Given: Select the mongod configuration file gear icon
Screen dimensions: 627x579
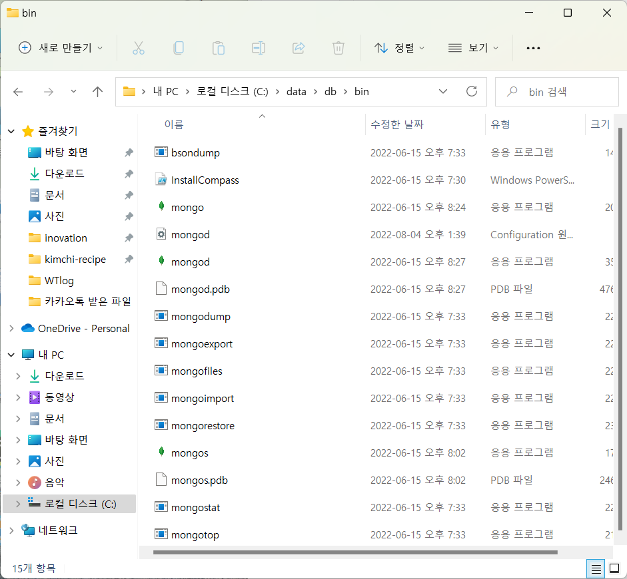Looking at the screenshot, I should 161,234.
